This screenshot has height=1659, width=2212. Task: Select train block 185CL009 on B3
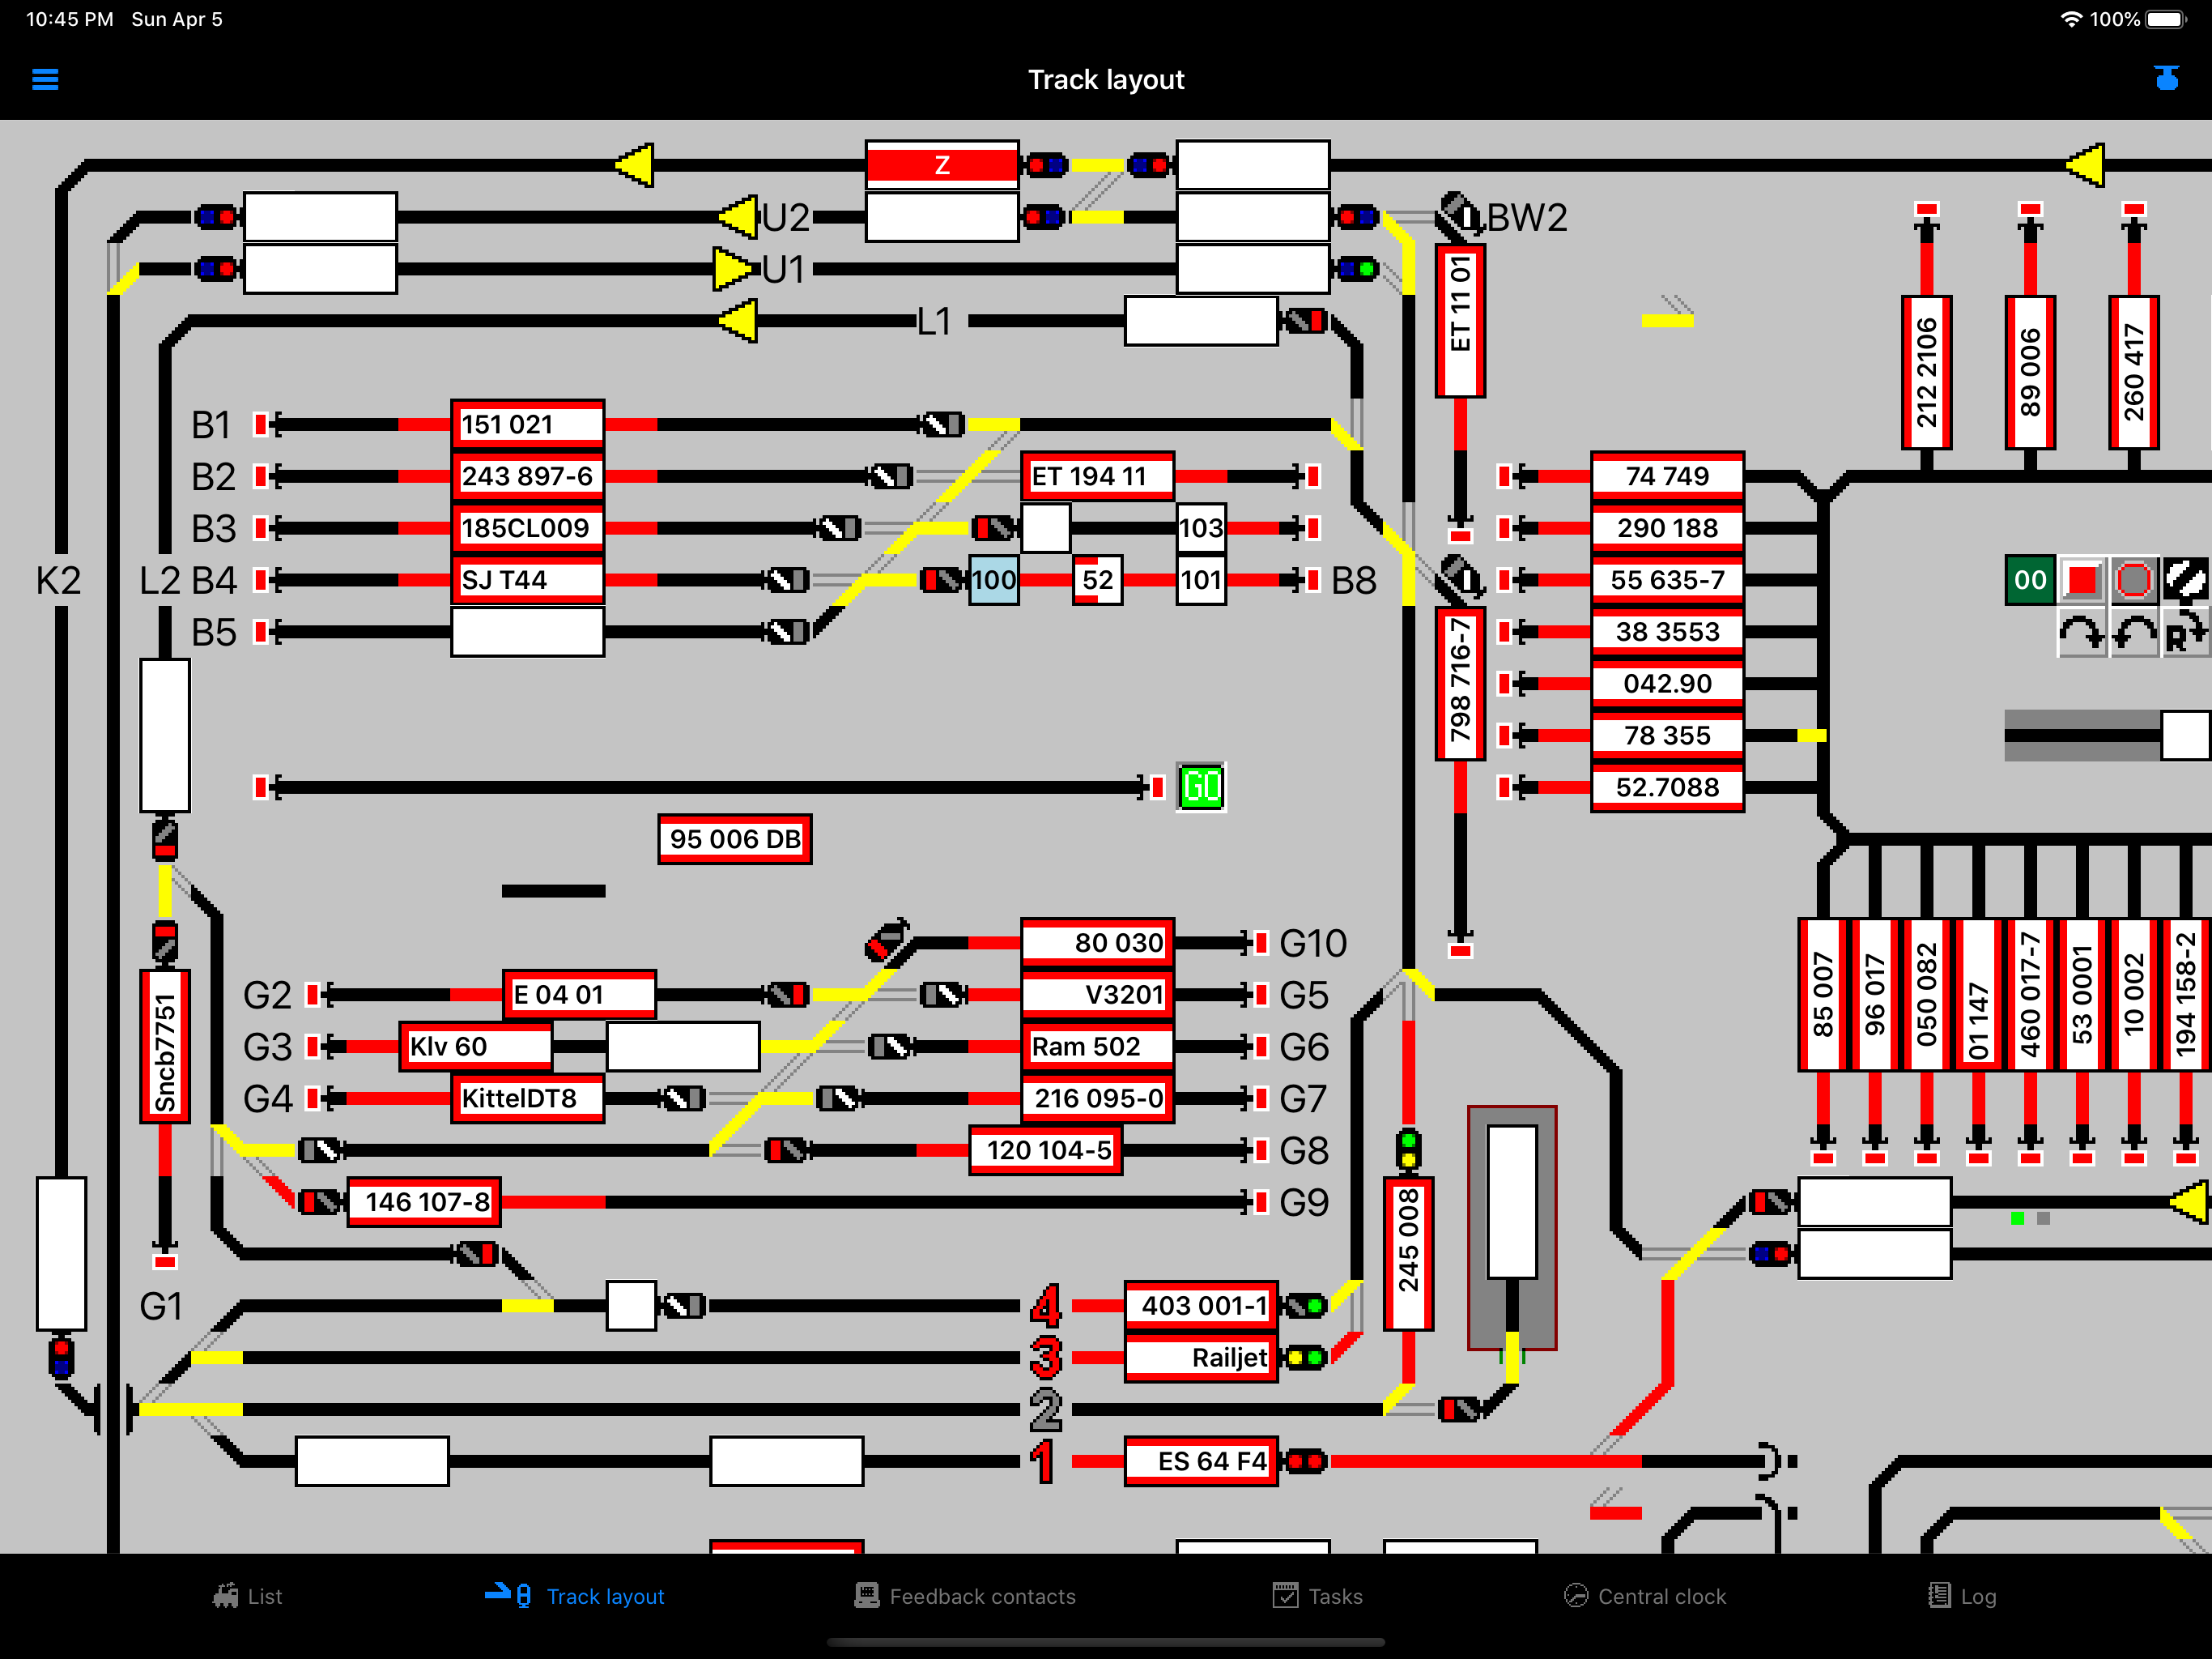point(527,528)
